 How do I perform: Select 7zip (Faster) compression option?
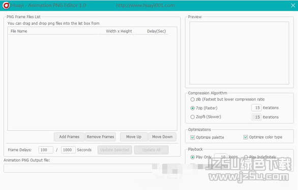[192, 108]
